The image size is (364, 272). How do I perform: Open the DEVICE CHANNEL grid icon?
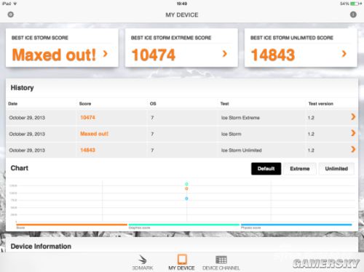pyautogui.click(x=221, y=260)
